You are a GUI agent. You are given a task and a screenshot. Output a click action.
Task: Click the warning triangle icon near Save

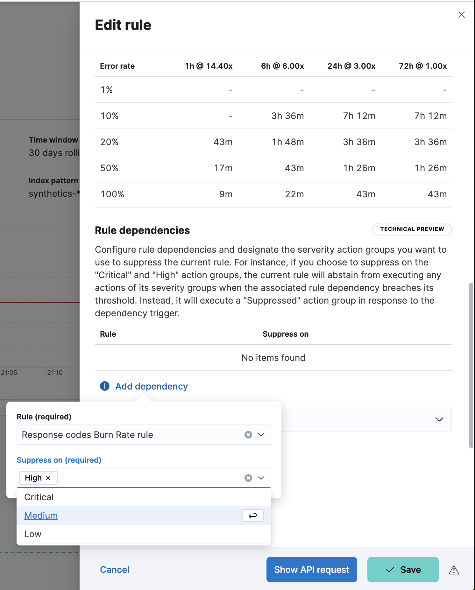454,570
